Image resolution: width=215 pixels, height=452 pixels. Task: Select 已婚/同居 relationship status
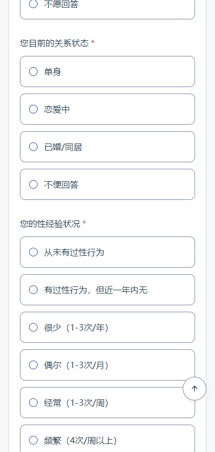coord(107,147)
